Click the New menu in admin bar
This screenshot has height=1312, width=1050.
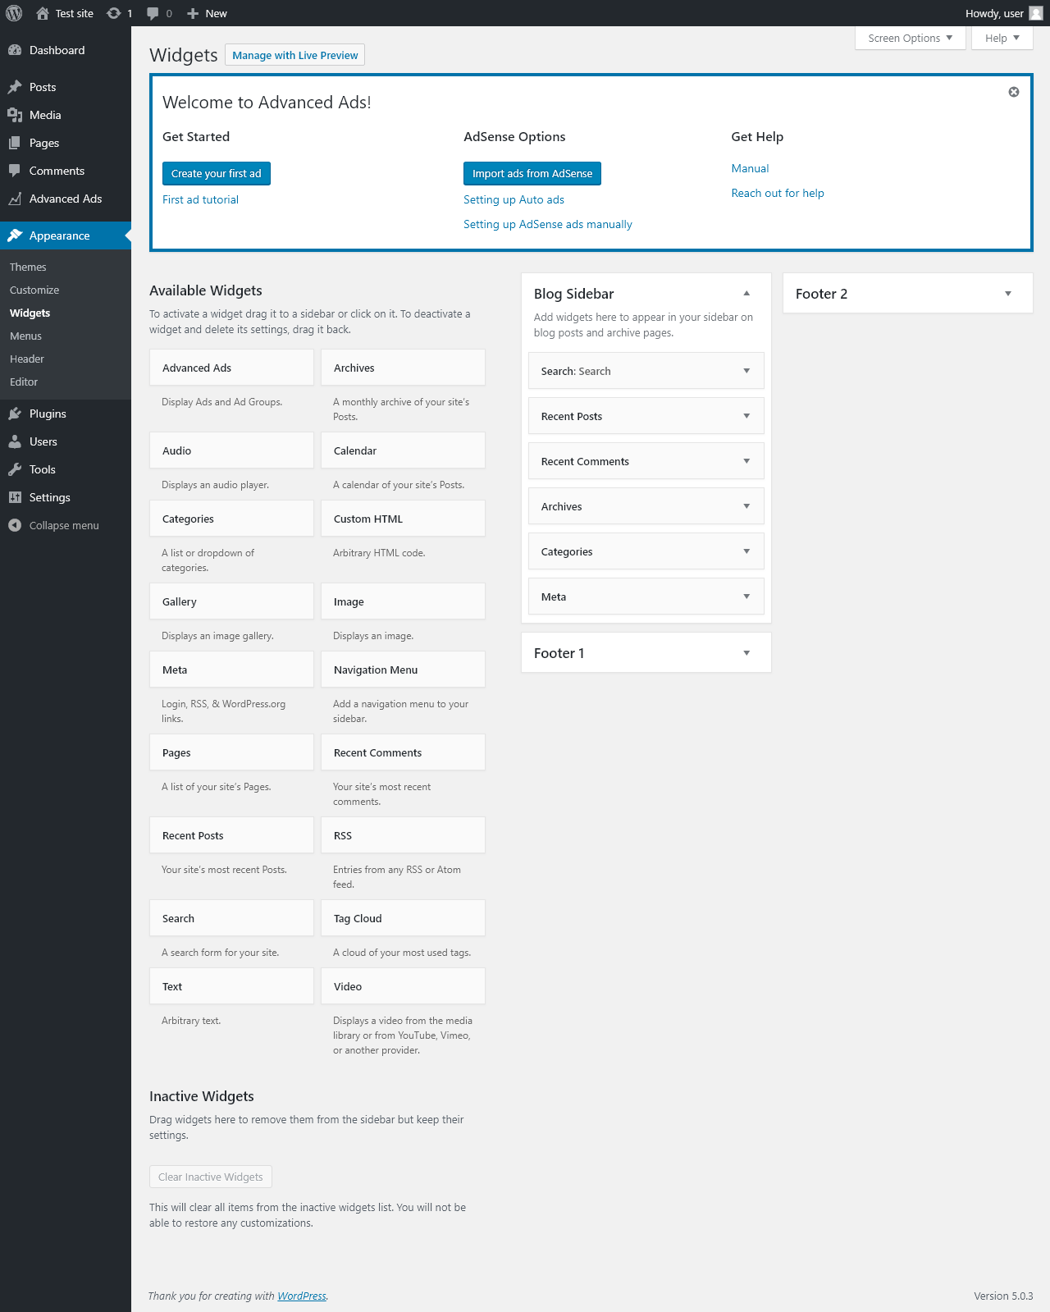207,13
